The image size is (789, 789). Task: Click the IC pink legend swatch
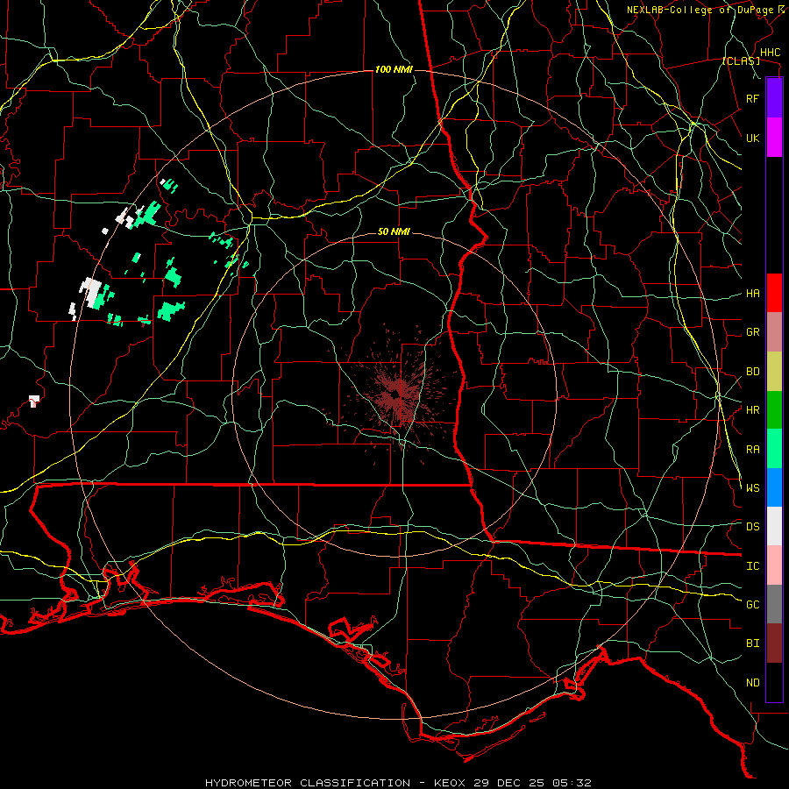click(x=774, y=565)
